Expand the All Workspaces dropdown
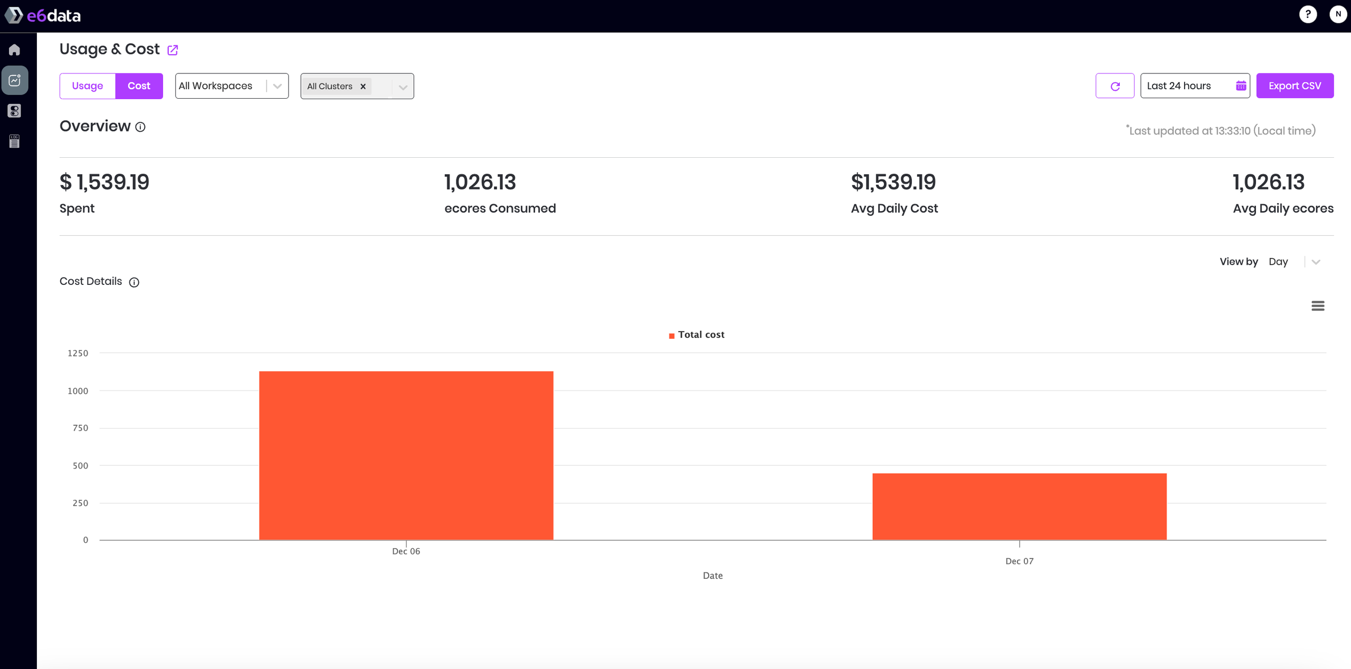 coord(232,86)
